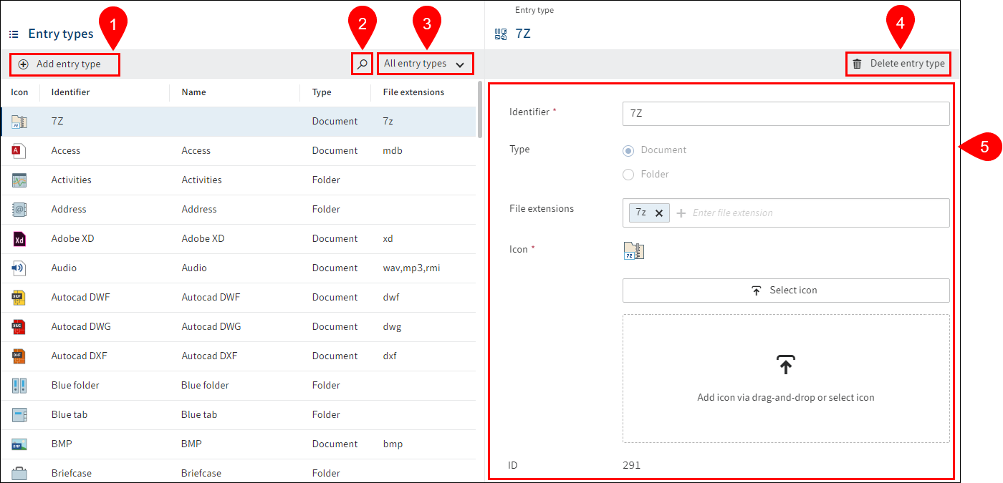Click the Blue tab row icon
Screen dimensions: 1003x483
[19, 415]
